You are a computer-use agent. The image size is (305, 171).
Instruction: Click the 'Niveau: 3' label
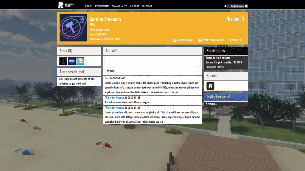[x=235, y=19]
